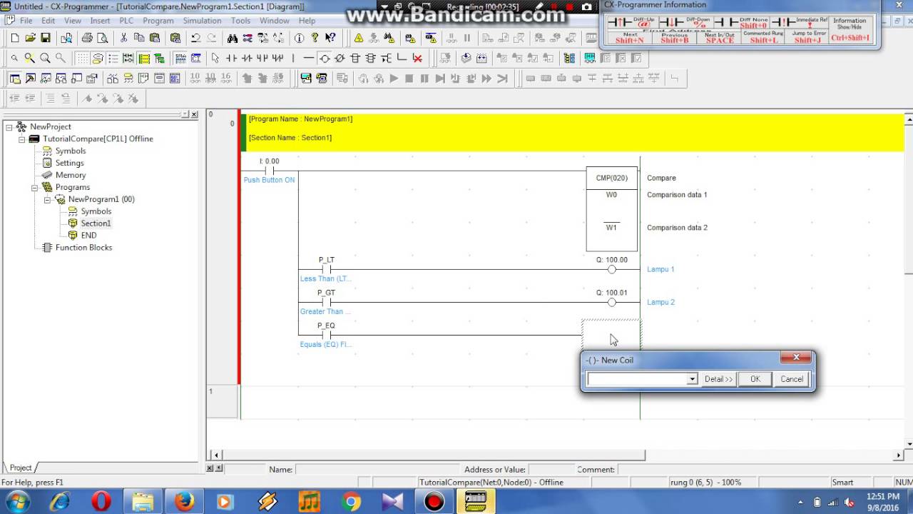Select Section1 in the project tree
913x514 pixels.
[95, 223]
